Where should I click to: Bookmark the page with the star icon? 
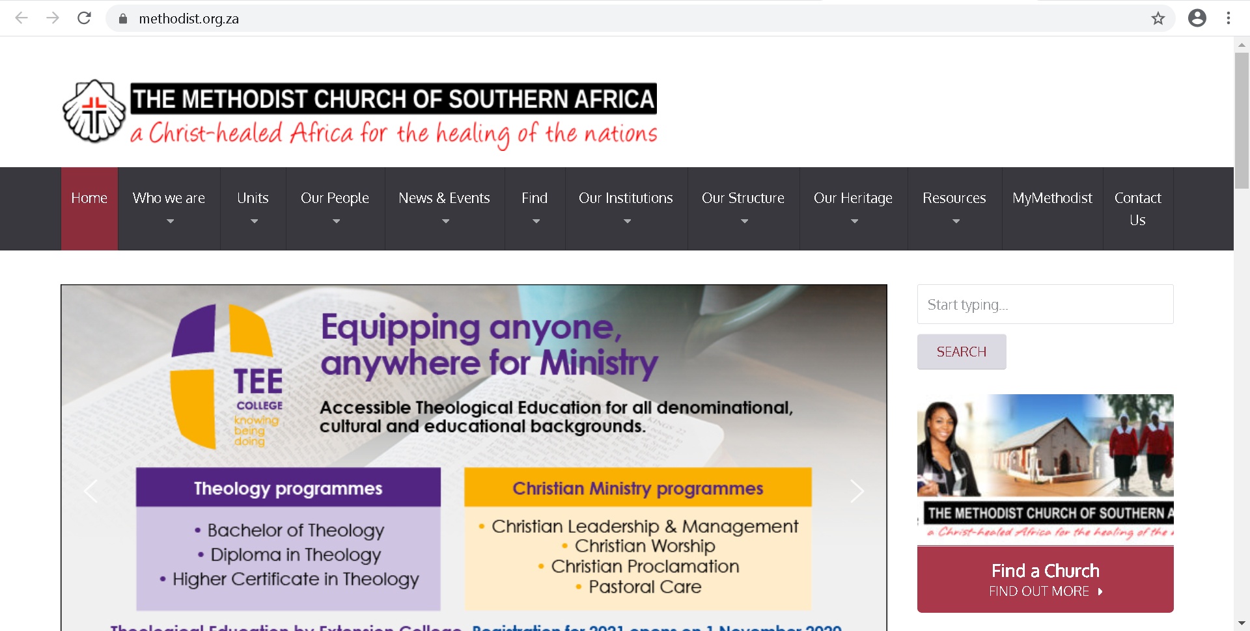click(1159, 18)
